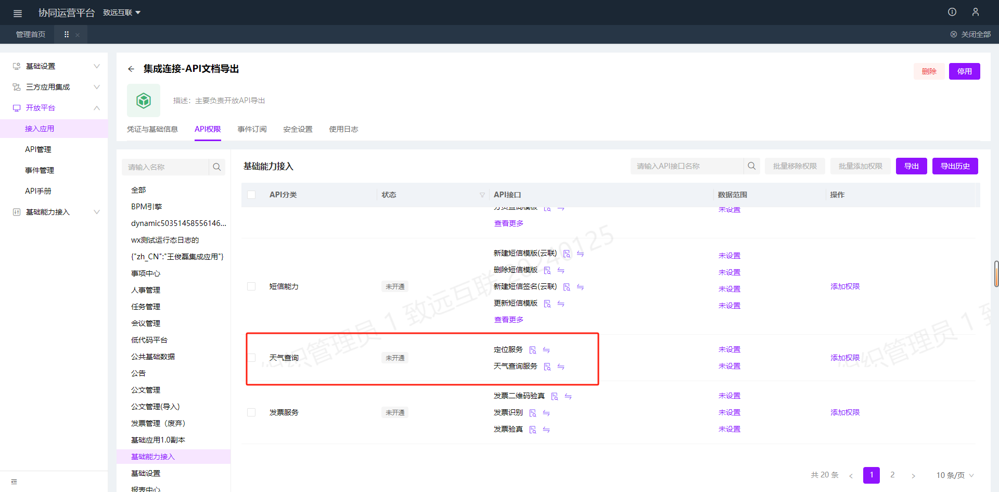The width and height of the screenshot is (999, 492).
Task: Check the 发票服务 row checkbox
Action: click(251, 412)
